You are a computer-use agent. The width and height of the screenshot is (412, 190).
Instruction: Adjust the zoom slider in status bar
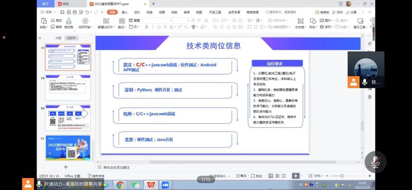342,176
